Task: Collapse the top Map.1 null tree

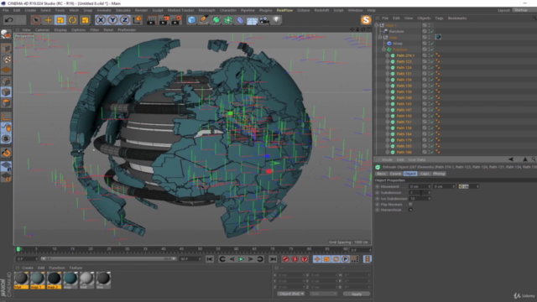Action: click(x=377, y=25)
